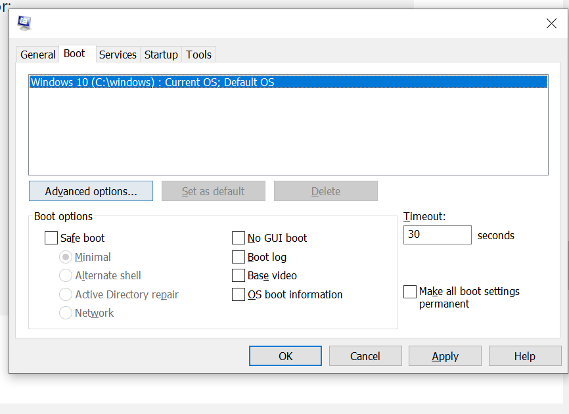Screen dimensions: 569x414
Task: Switch to the General tab
Action: [x=37, y=55]
